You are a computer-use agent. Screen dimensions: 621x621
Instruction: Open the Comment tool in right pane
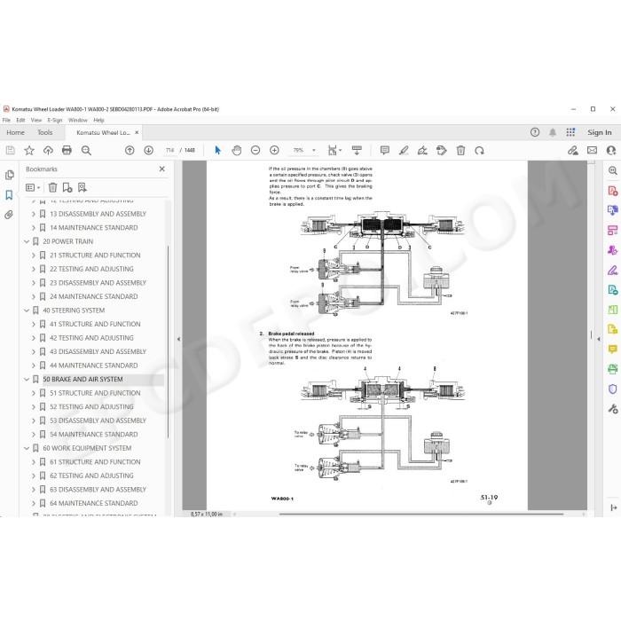pyautogui.click(x=613, y=349)
